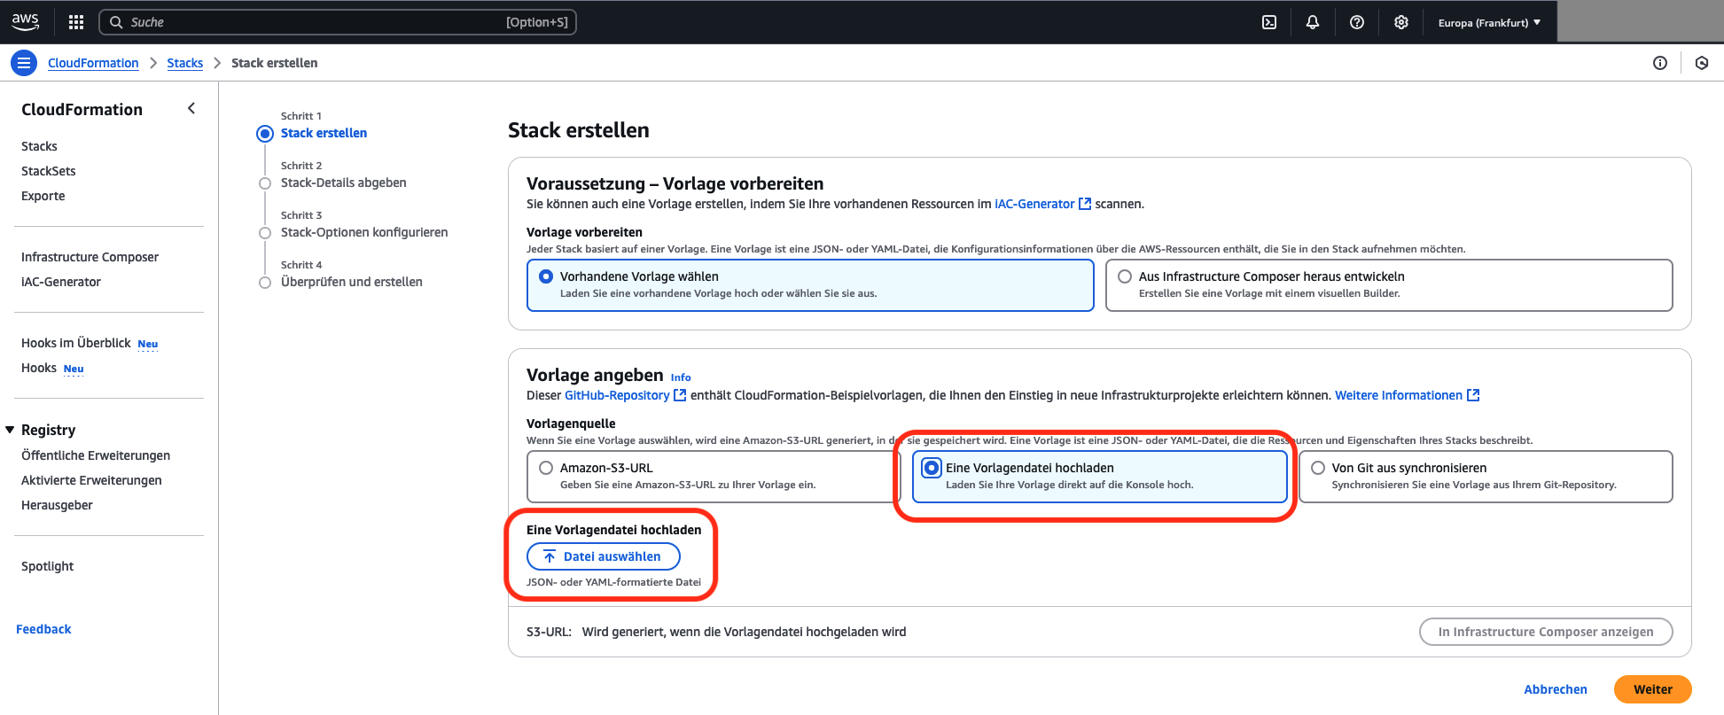Open Exporte in the sidebar

[43, 196]
